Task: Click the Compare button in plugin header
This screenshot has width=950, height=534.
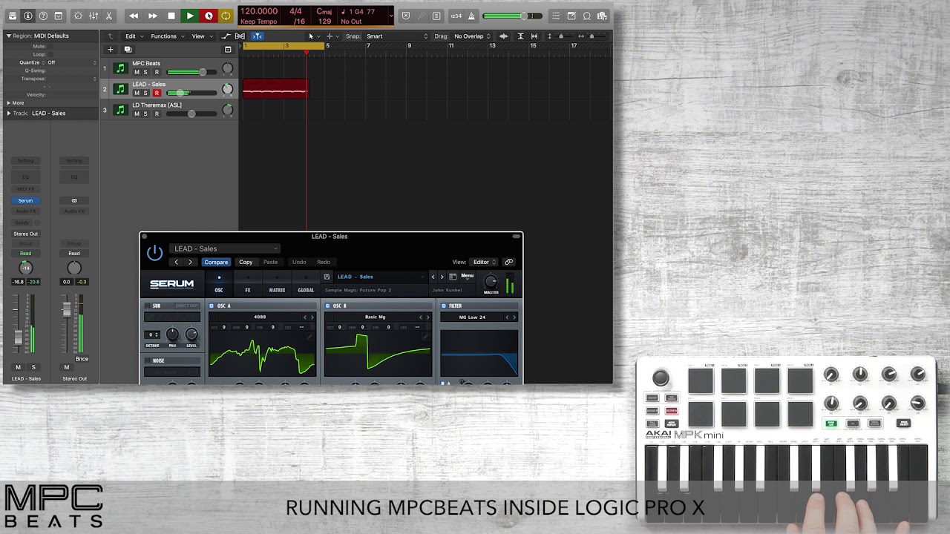Action: point(216,262)
